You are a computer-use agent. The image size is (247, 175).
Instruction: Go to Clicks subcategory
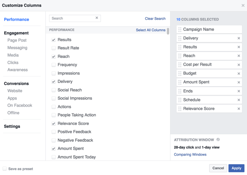click(13, 62)
